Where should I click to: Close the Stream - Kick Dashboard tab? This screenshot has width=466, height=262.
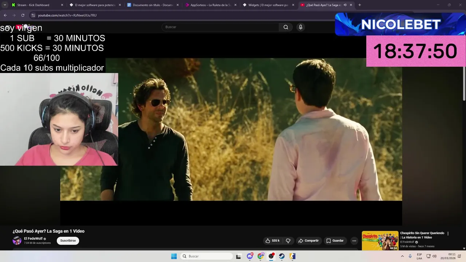pyautogui.click(x=62, y=5)
